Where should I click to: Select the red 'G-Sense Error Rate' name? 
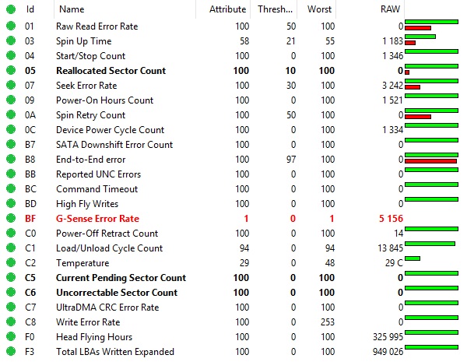tap(97, 219)
